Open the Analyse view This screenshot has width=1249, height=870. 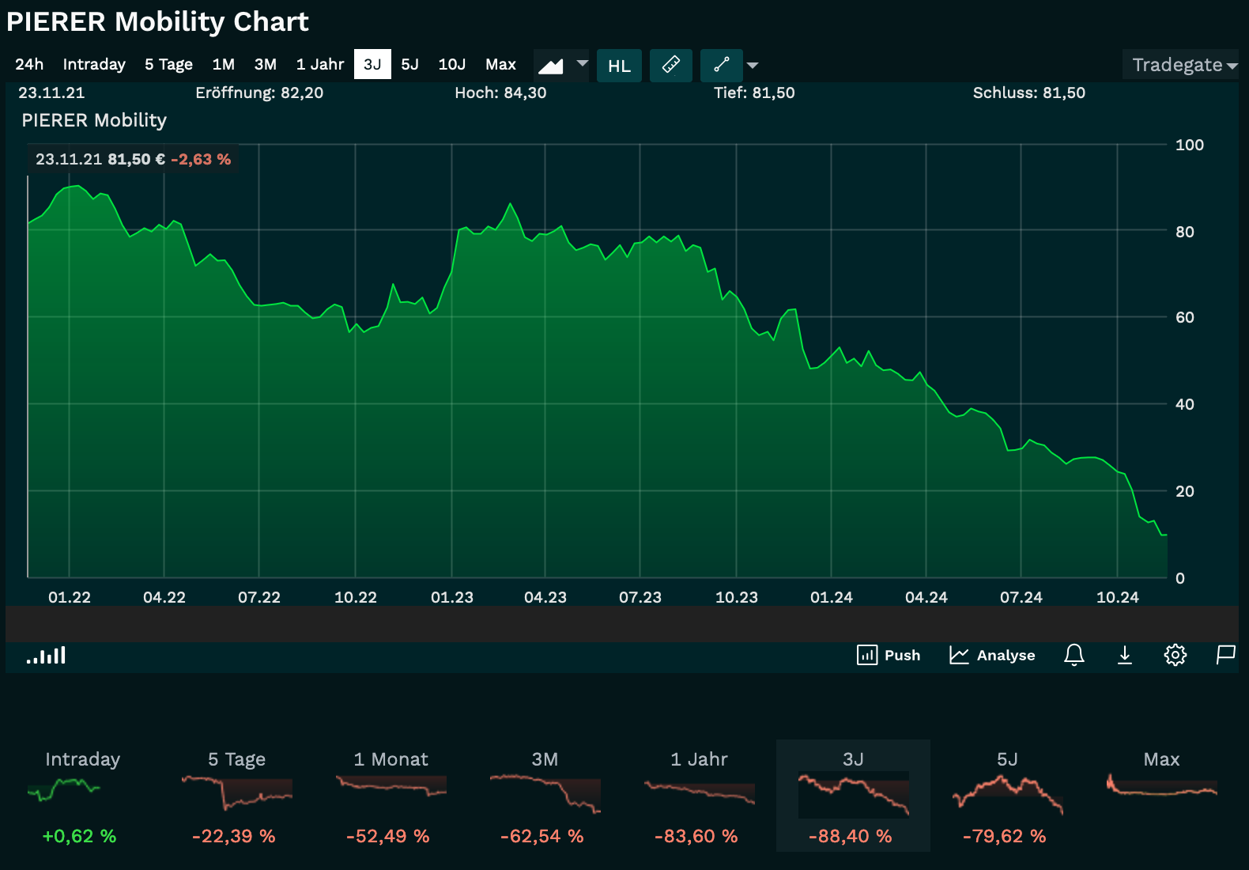[x=992, y=655]
